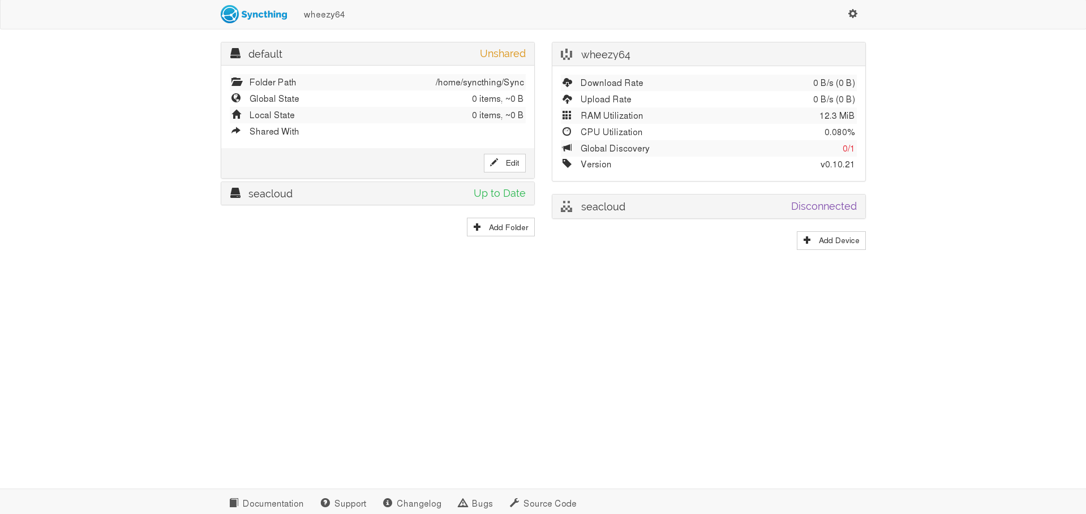Image resolution: width=1086 pixels, height=514 pixels.
Task: Click the v0.10.21 version value
Action: pos(838,165)
